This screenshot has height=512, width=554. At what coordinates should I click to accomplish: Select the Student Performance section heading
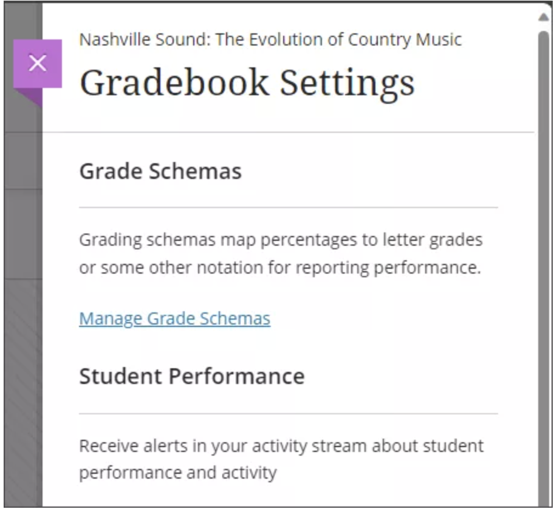tap(192, 376)
